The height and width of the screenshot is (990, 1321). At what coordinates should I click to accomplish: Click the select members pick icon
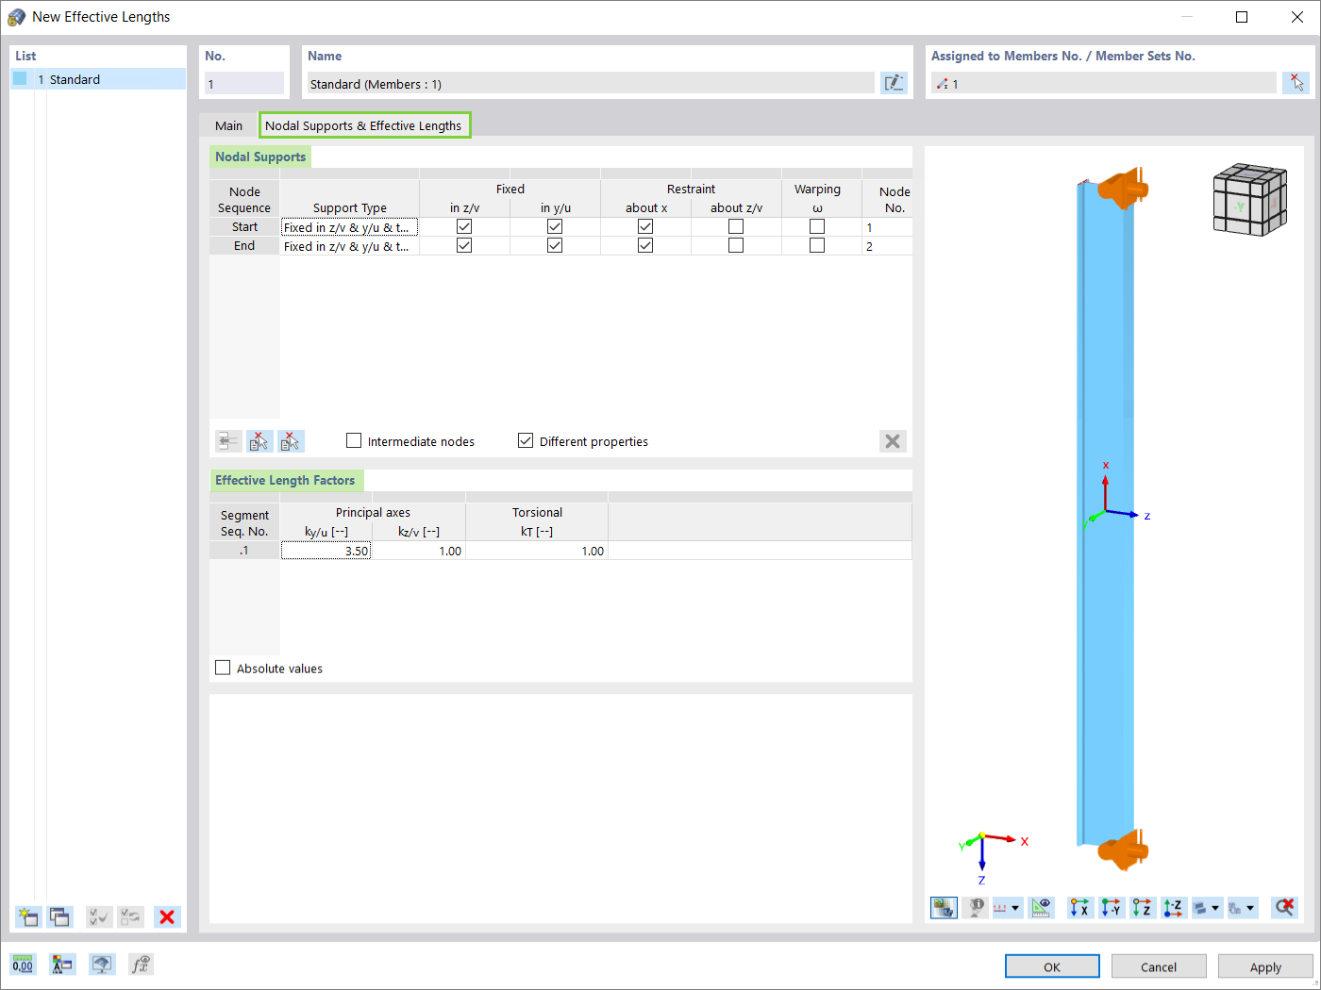point(1296,83)
